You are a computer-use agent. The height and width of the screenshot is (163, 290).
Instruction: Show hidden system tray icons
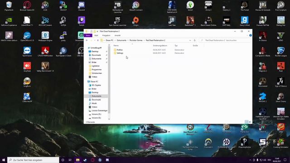click(x=250, y=160)
